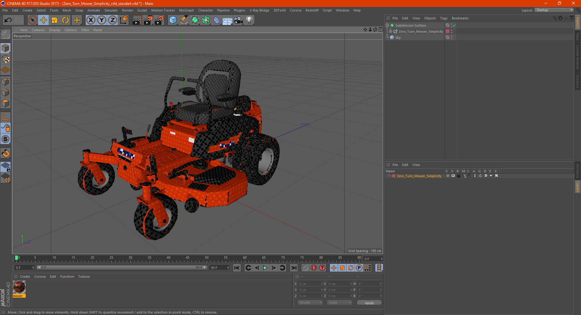Screen dimensions: 581x315
Task: Click the timeline ruler at frame 45
Action: coord(188,258)
